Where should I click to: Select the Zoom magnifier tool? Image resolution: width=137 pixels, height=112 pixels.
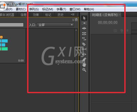(x=84, y=70)
